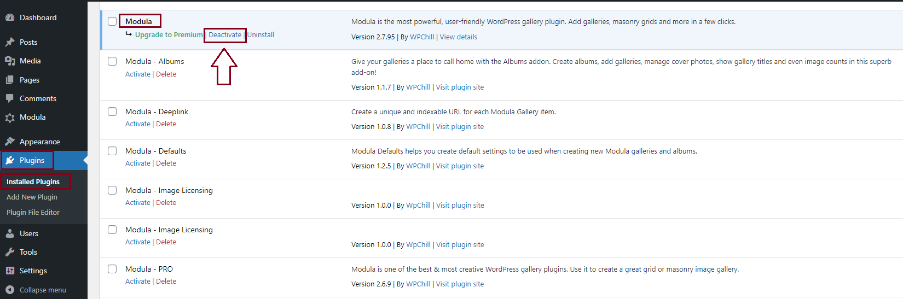903x299 pixels.
Task: Click the Dashboard gauge icon
Action: click(10, 17)
